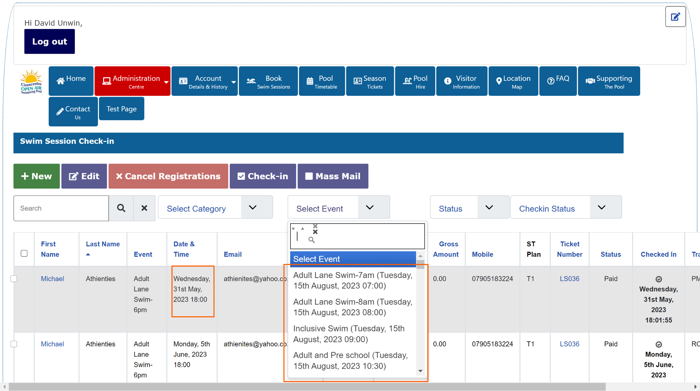Check the first Michael Athienites row checkbox
Screen dimensions: 700x391
(x=14, y=279)
